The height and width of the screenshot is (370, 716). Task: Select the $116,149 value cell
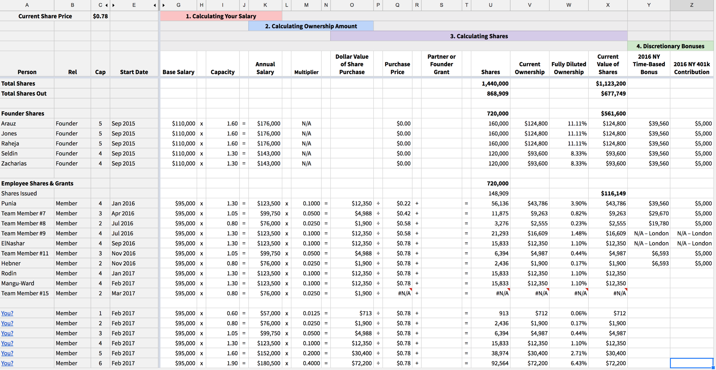[608, 193]
